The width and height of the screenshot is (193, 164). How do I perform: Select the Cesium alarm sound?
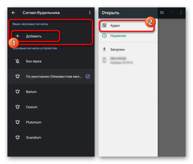click(32, 107)
